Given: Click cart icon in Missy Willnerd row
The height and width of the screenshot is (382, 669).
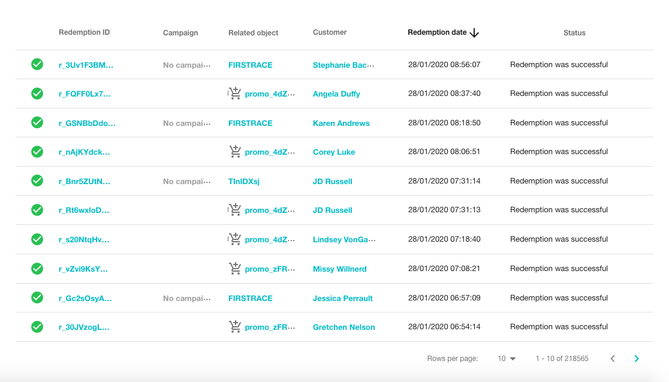Looking at the screenshot, I should 234,268.
